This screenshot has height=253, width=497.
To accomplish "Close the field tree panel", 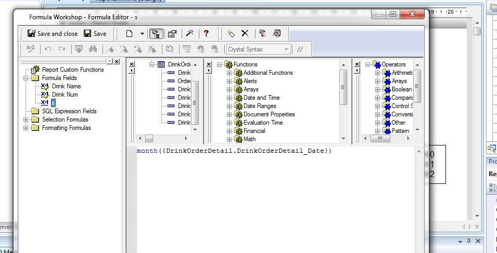I will [x=132, y=64].
